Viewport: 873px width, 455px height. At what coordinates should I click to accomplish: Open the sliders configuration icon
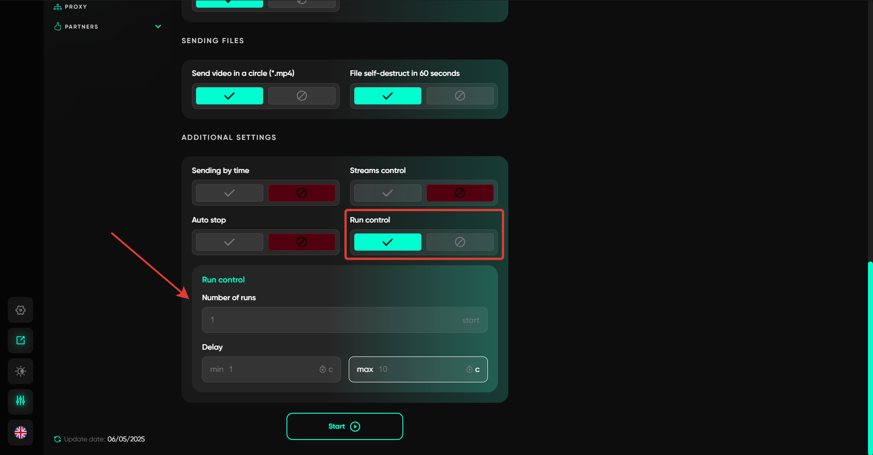pyautogui.click(x=20, y=401)
